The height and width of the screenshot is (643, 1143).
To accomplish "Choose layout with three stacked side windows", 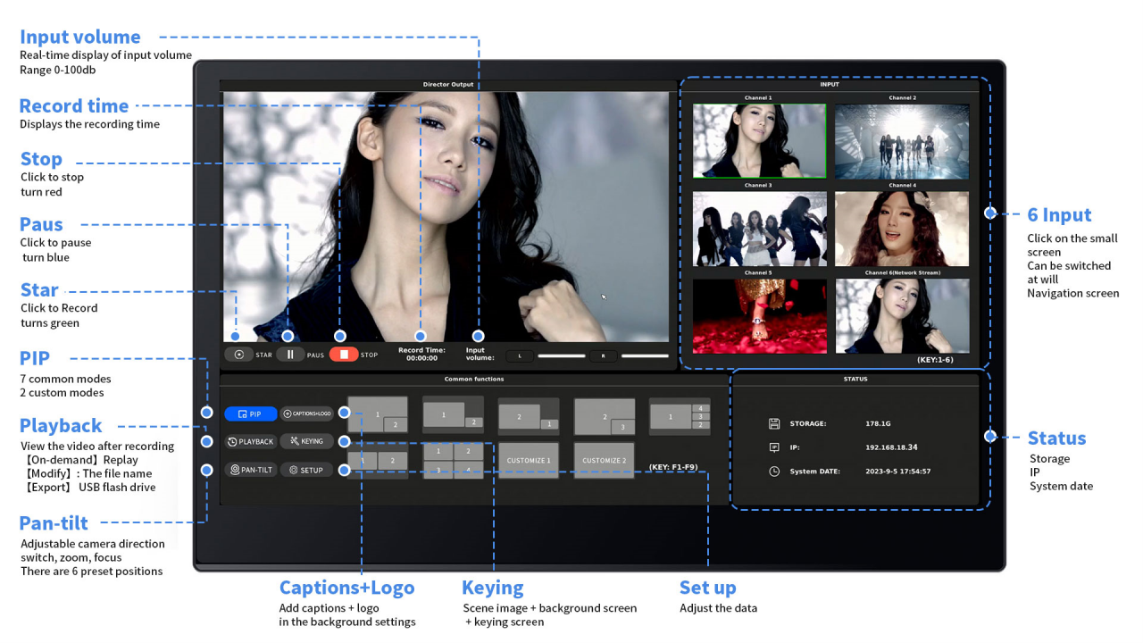I will [680, 416].
